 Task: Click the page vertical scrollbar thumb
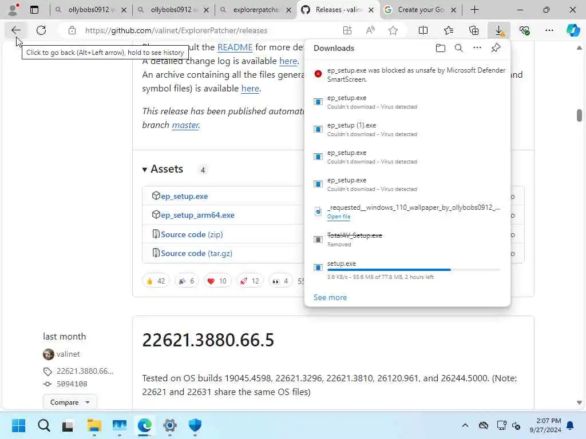pyautogui.click(x=579, y=115)
